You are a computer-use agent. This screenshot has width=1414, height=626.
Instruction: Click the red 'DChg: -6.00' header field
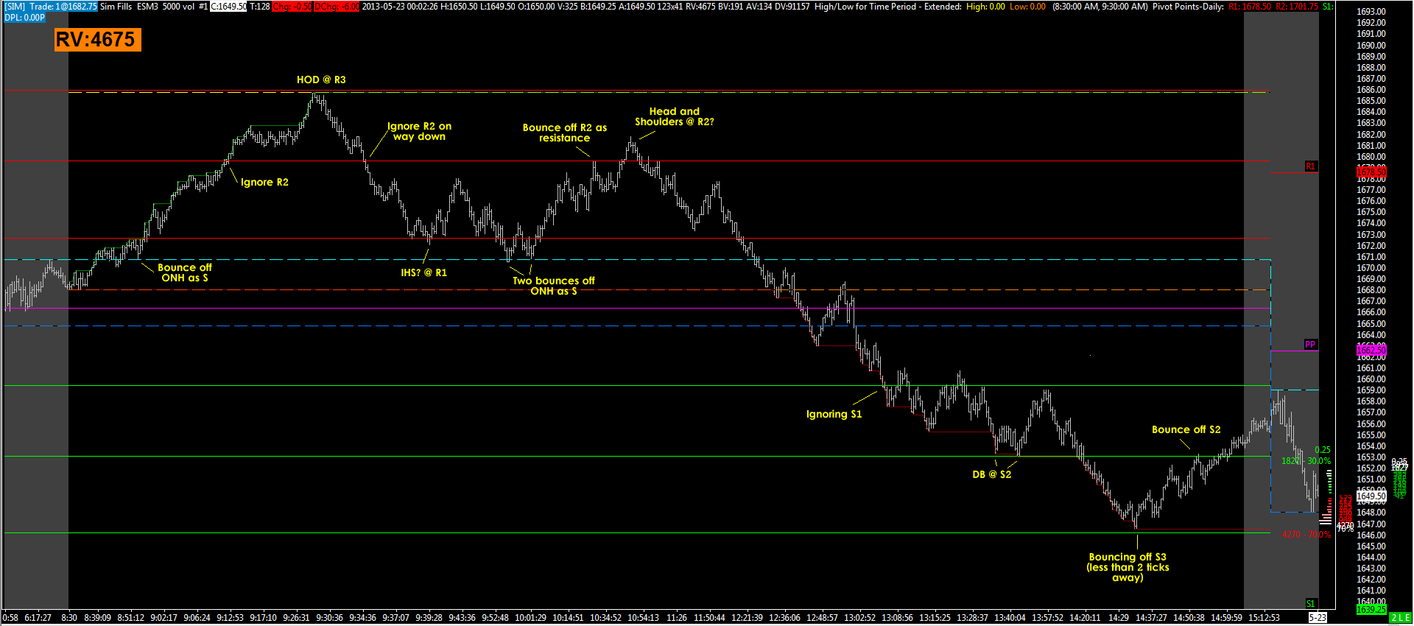(x=337, y=7)
